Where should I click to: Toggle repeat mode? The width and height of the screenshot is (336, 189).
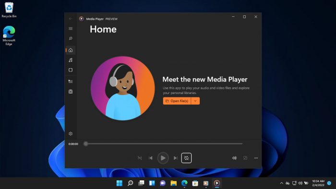point(186,158)
